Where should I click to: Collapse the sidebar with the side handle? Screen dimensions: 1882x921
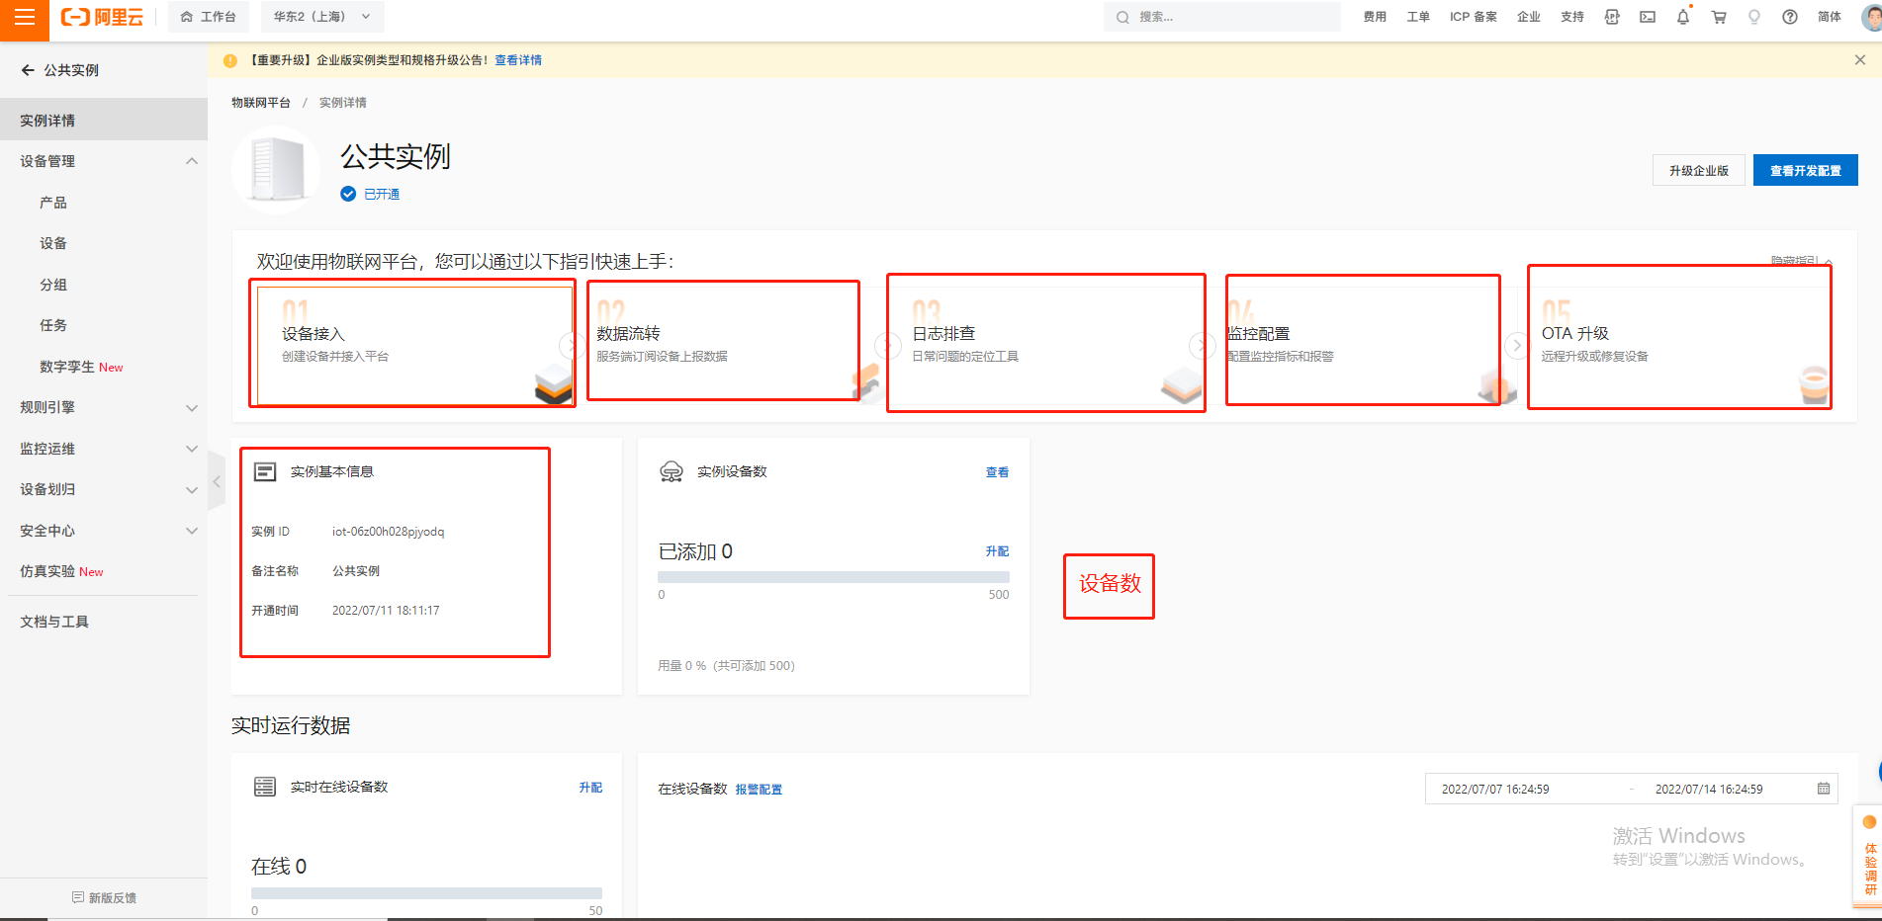click(216, 481)
